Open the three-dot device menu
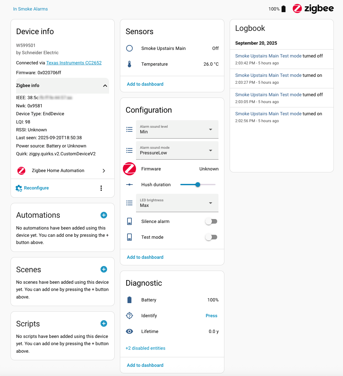343x376 pixels. coord(101,188)
